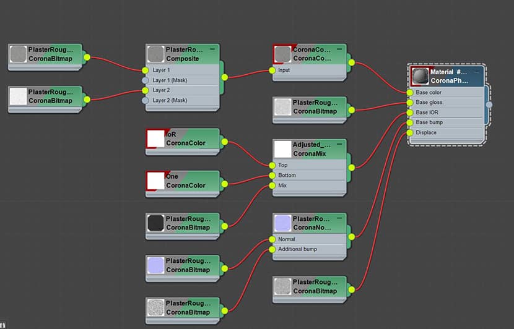Click the Composite node preview thumbnail
The height and width of the screenshot is (329, 514).
coord(155,54)
